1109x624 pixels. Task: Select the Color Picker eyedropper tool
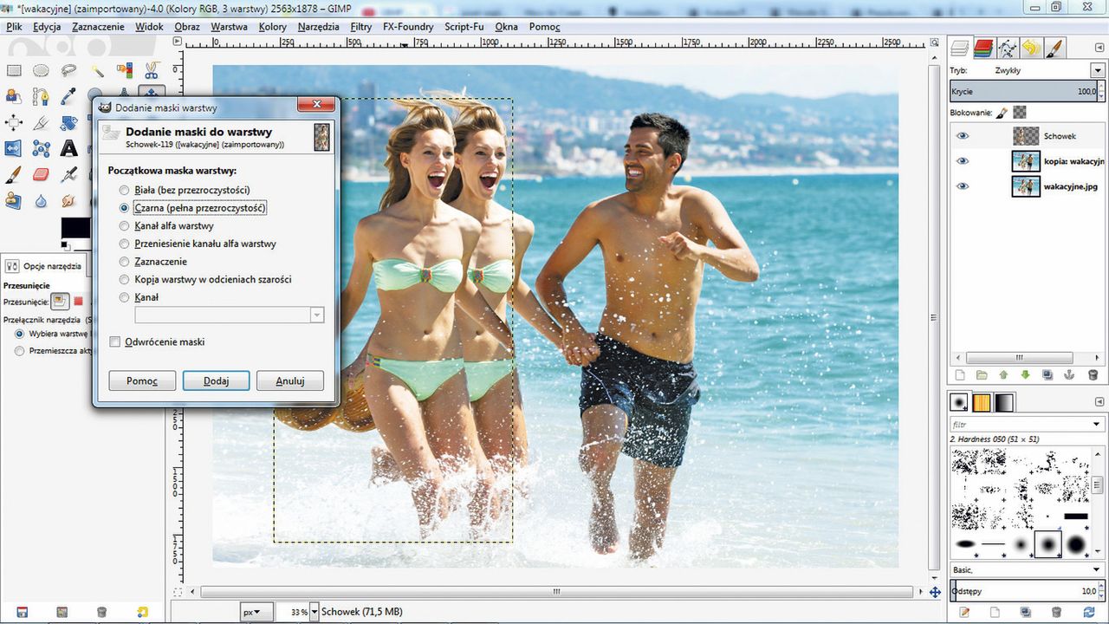point(68,96)
